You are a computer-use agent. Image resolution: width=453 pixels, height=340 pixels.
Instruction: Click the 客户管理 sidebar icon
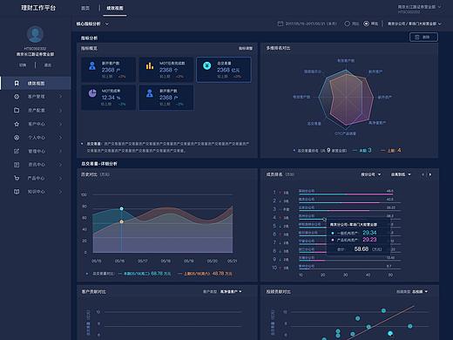tap(17, 97)
